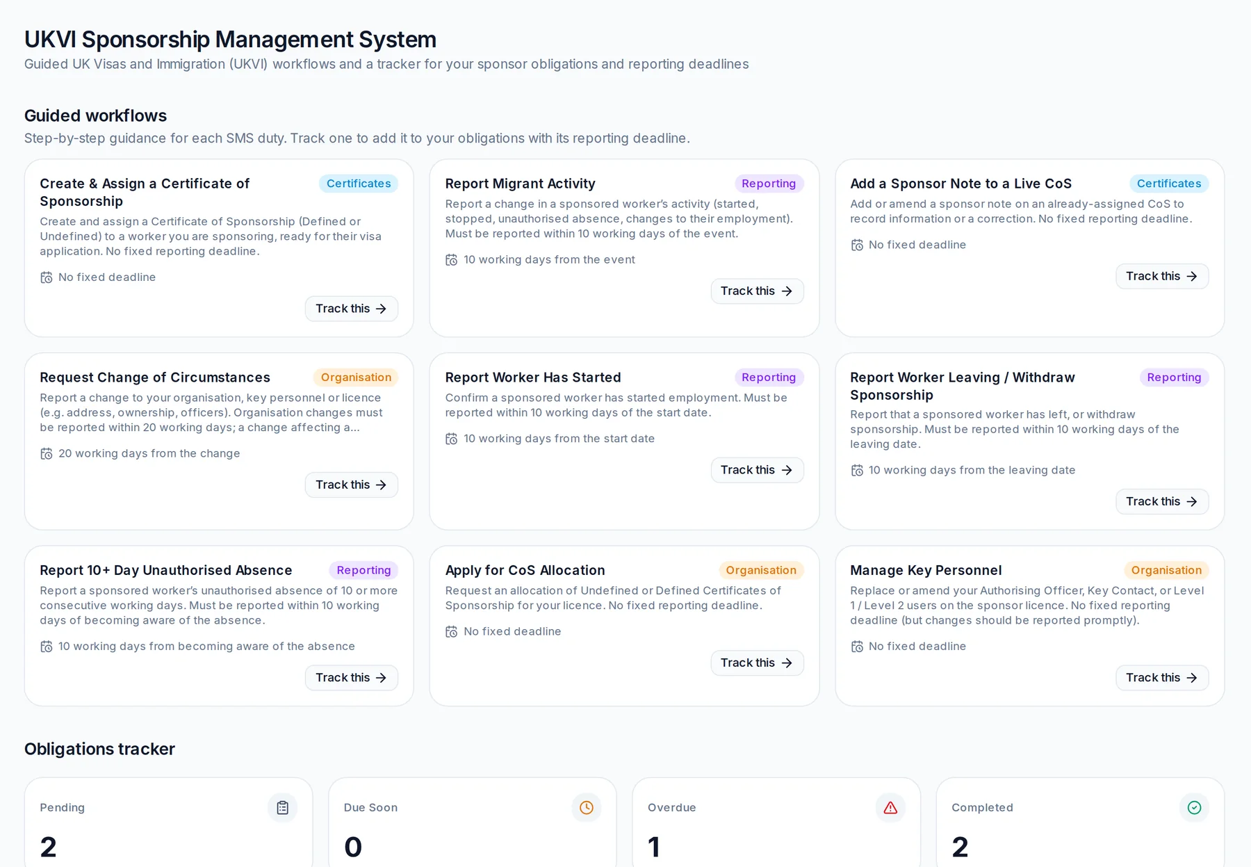Image resolution: width=1251 pixels, height=867 pixels.
Task: Open the Overdue obligations count card
Action: pyautogui.click(x=776, y=823)
